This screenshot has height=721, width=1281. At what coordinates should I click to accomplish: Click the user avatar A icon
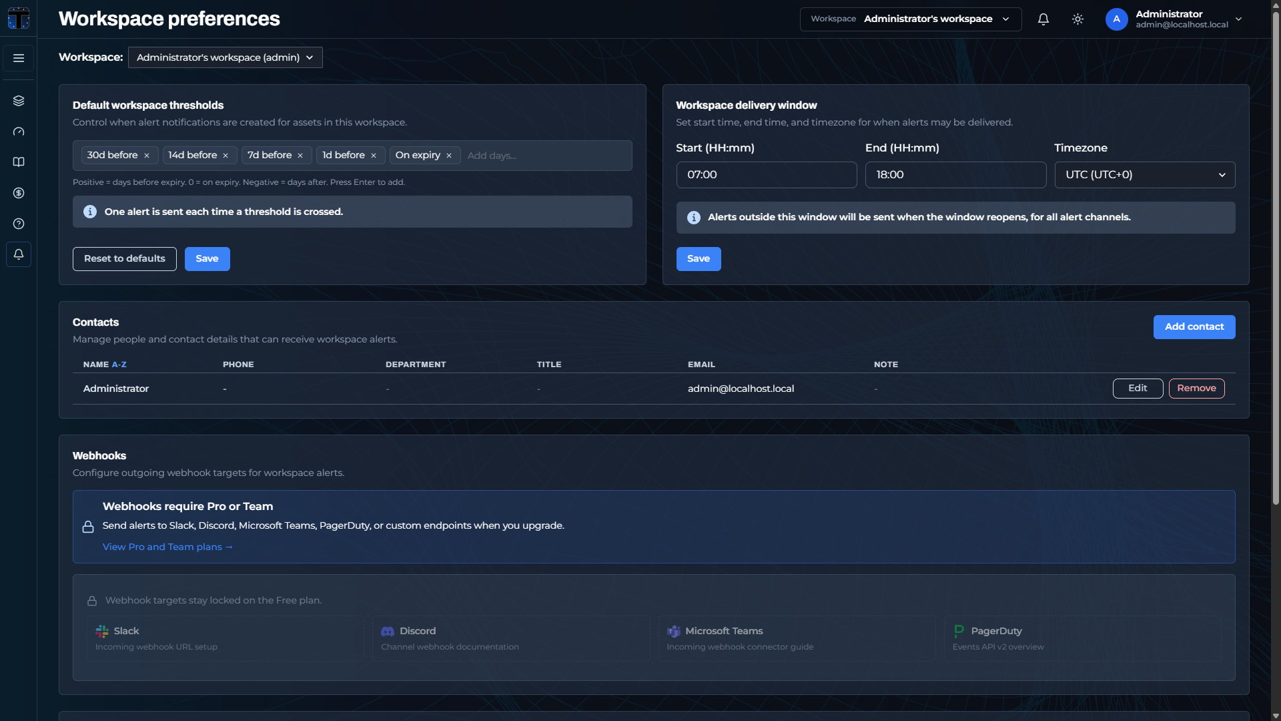[1116, 19]
